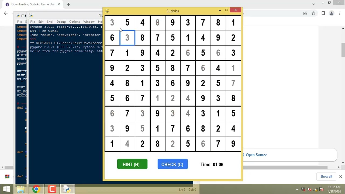Open Camtasia from the taskbar

(x=52, y=189)
